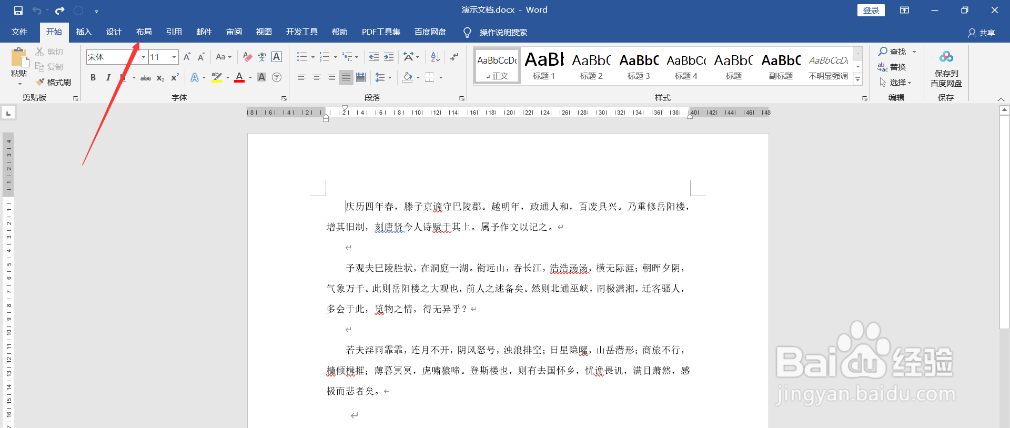Toggle superscript formatting
The width and height of the screenshot is (1010, 428).
pos(175,78)
